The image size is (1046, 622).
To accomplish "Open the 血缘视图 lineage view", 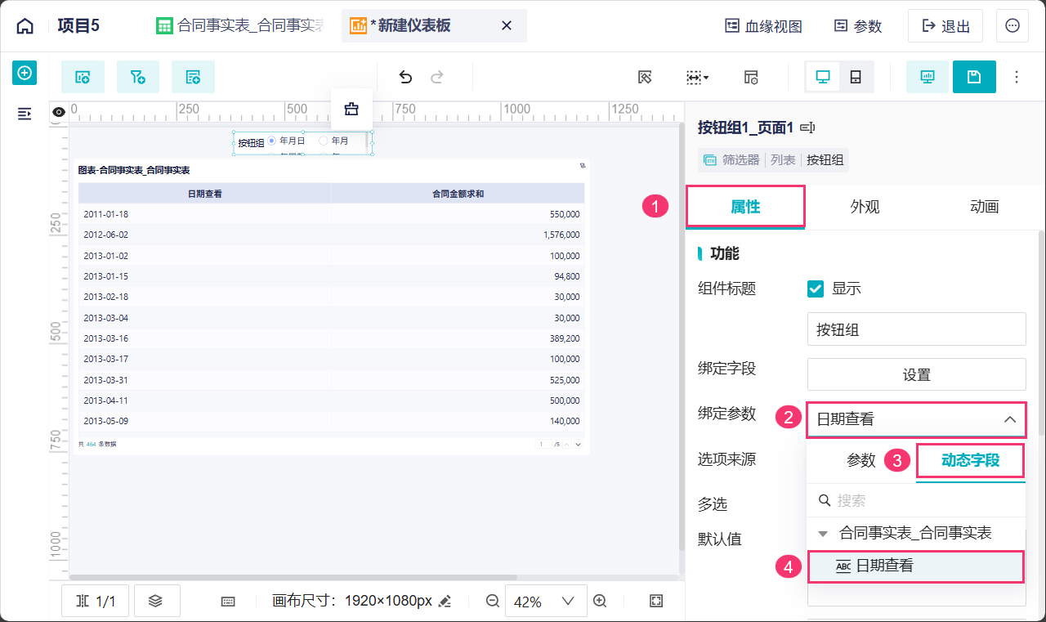I will (764, 26).
